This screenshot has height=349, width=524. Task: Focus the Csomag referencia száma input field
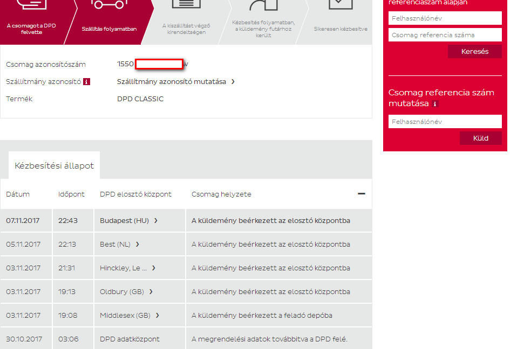445,34
